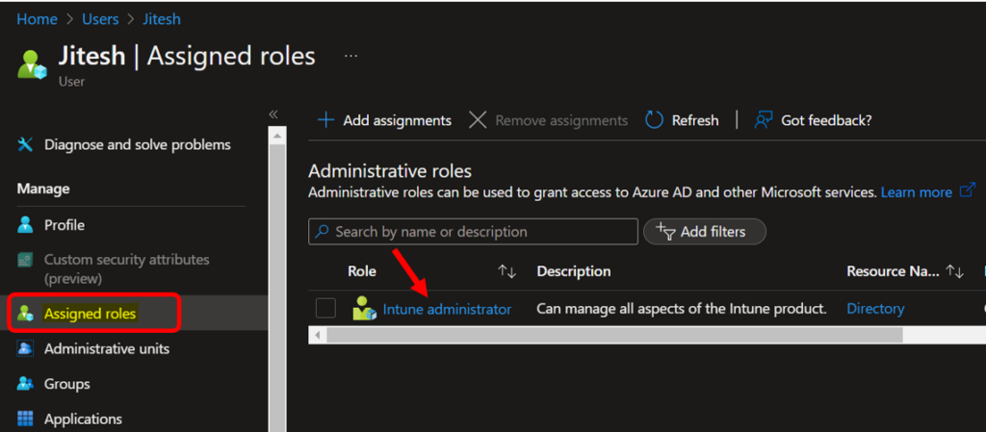
Task: Click the external link icon after Learn more
Action: tap(967, 191)
